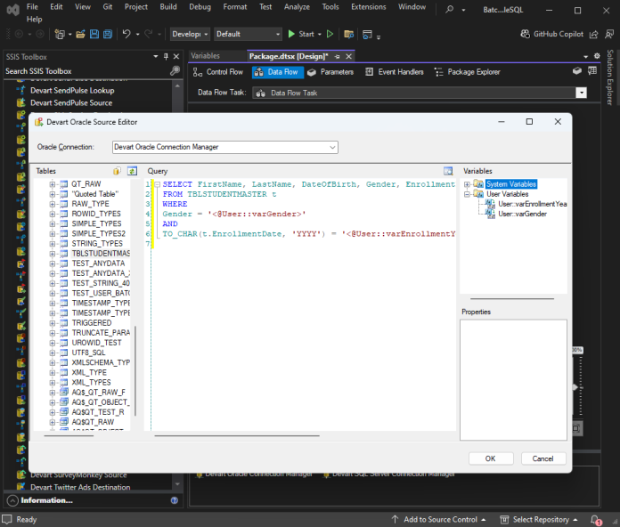Screen dimensions: 620x527
Task: Click the SSIS Toolbox search magnifier icon
Action: [x=175, y=71]
